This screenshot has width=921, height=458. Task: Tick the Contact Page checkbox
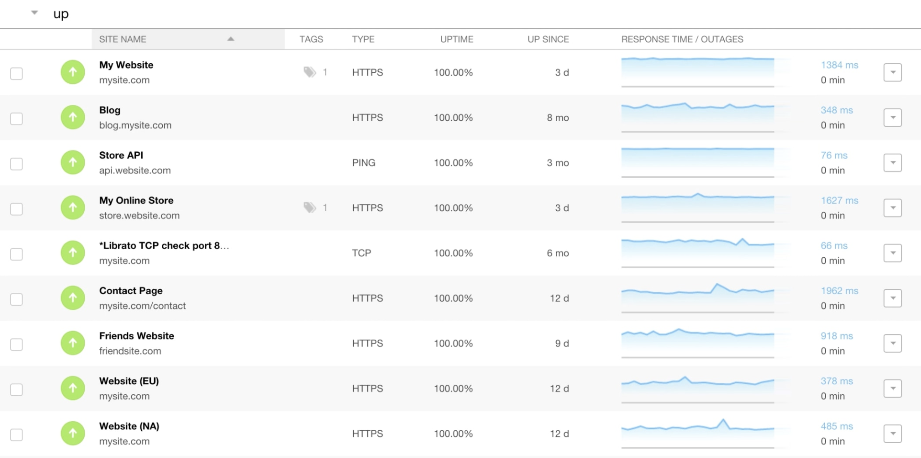pyautogui.click(x=16, y=299)
